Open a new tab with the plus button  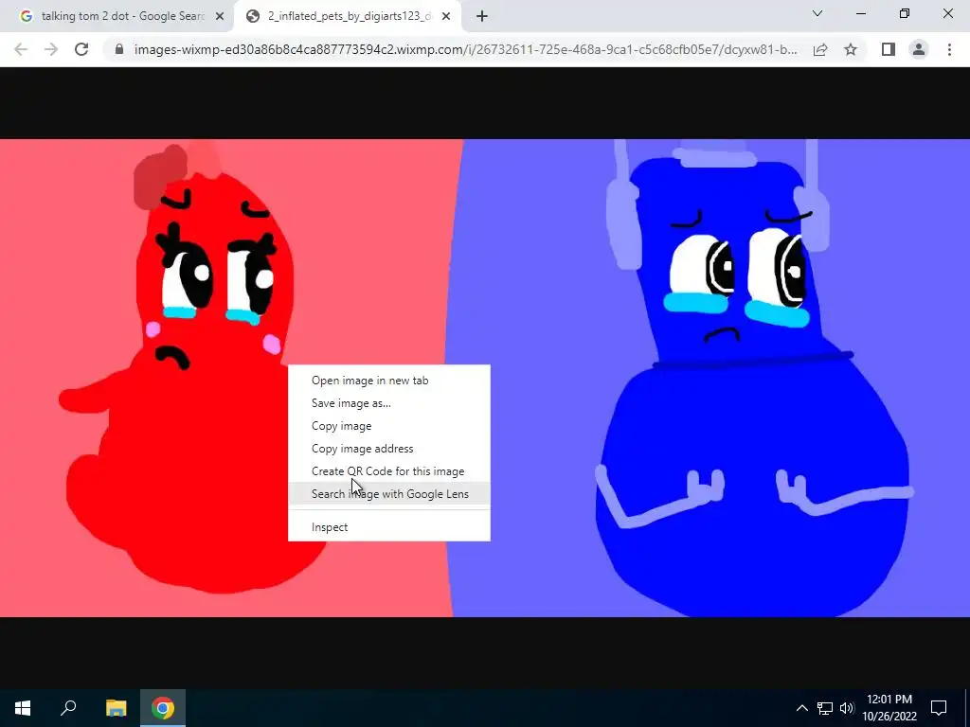(x=482, y=16)
